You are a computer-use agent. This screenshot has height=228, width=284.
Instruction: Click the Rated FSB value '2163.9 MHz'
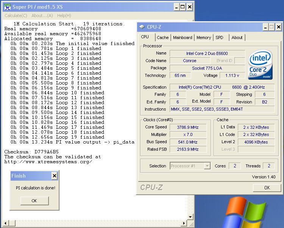[x=188, y=149]
